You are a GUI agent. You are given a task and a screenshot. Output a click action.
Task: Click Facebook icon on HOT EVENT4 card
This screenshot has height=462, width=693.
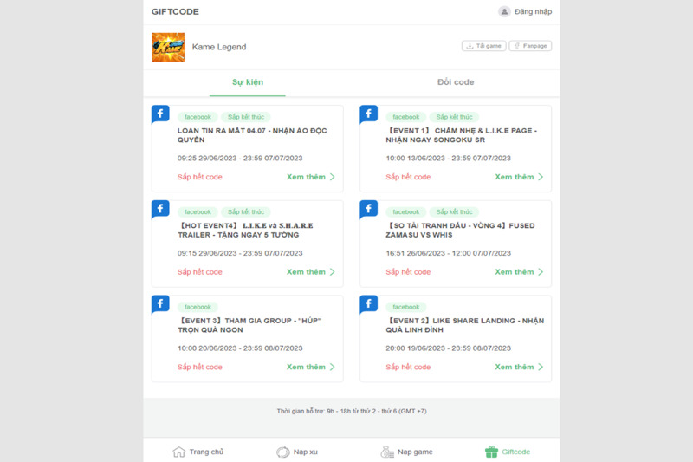160,209
